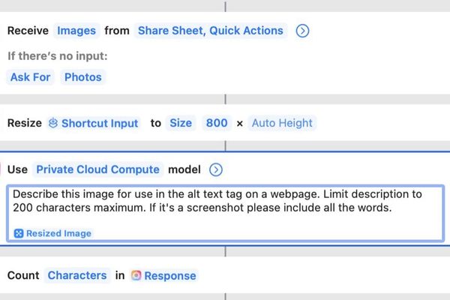450x300 pixels.
Task: Expand the Use model options chevron
Action: [x=216, y=169]
